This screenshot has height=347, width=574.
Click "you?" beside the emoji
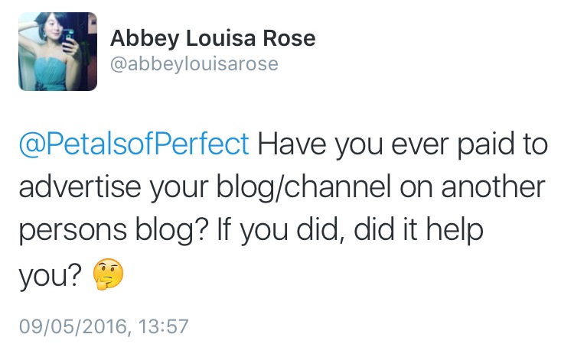point(51,276)
